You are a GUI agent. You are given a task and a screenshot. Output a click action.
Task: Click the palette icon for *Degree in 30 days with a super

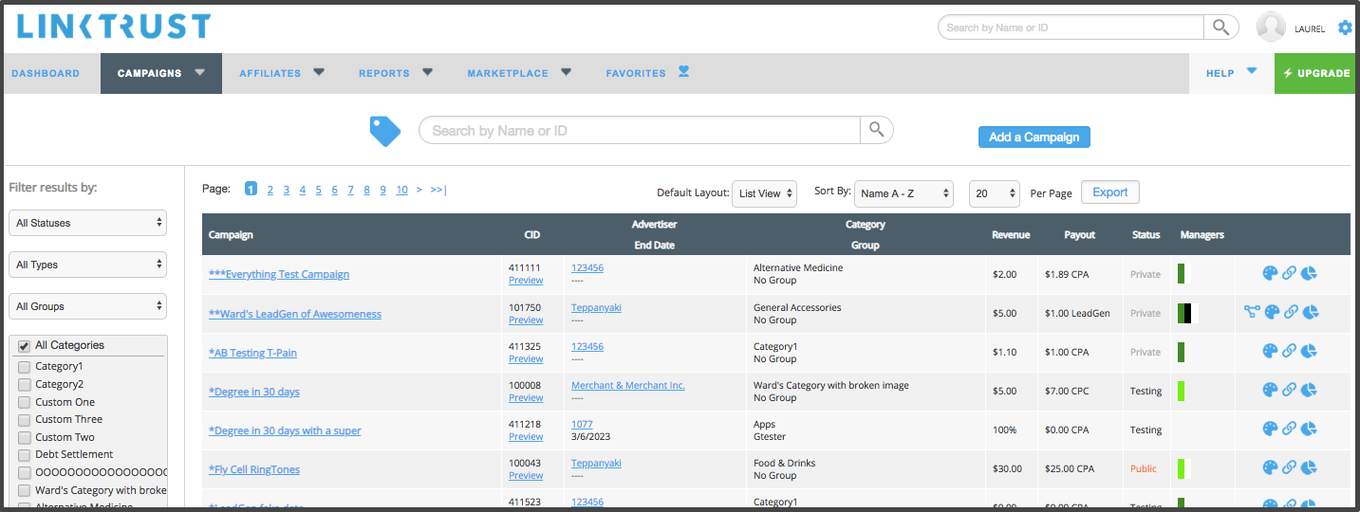(x=1270, y=429)
